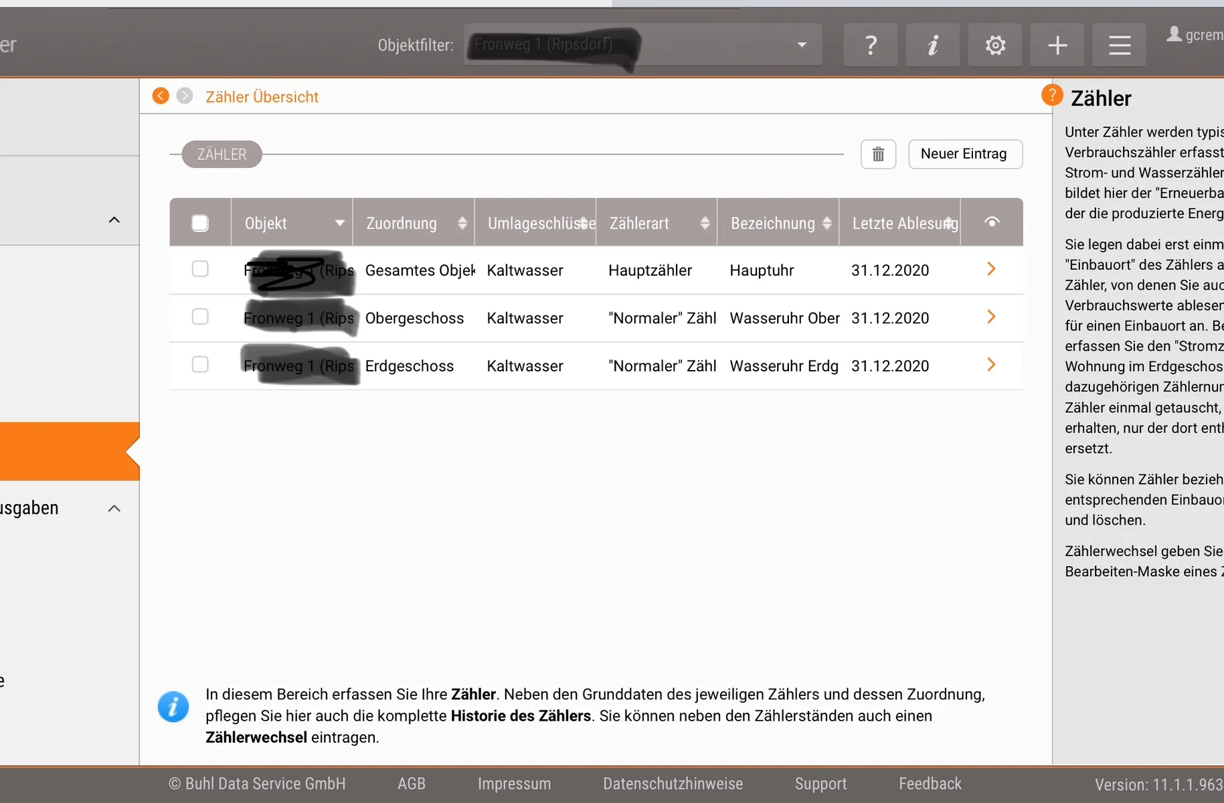Go back with the orange left arrow
This screenshot has width=1224, height=803.
[x=161, y=96]
